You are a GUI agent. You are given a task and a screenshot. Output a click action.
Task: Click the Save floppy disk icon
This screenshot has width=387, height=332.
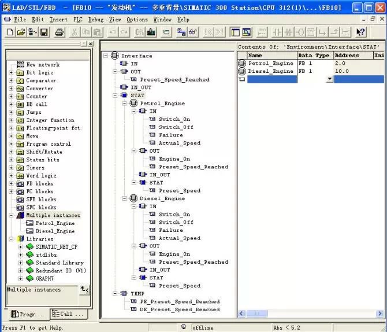pos(44,32)
